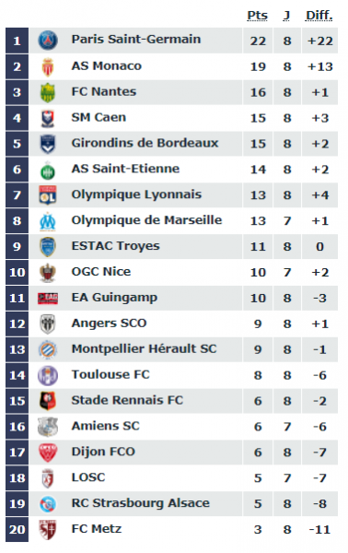This screenshot has width=348, height=553.
Task: Click the Pts column header
Action: click(x=258, y=16)
